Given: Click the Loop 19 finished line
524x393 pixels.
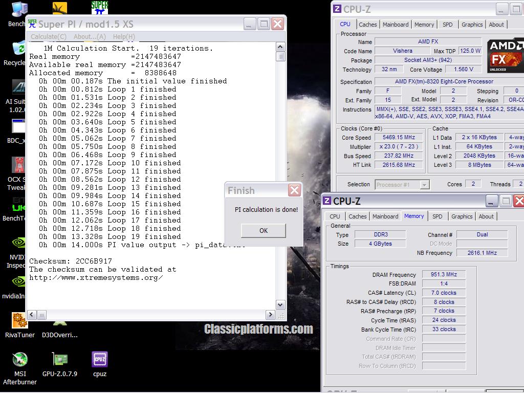Looking at the screenshot, I should [x=110, y=236].
